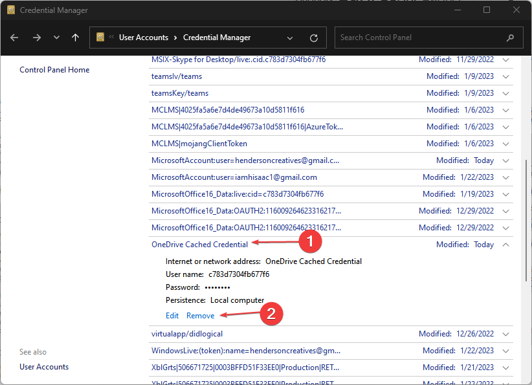Expand the teamsKey/teams credential chevron

pos(505,93)
